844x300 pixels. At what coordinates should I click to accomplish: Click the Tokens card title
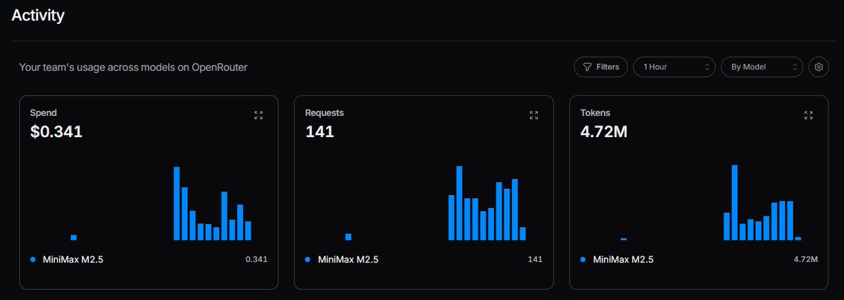596,113
